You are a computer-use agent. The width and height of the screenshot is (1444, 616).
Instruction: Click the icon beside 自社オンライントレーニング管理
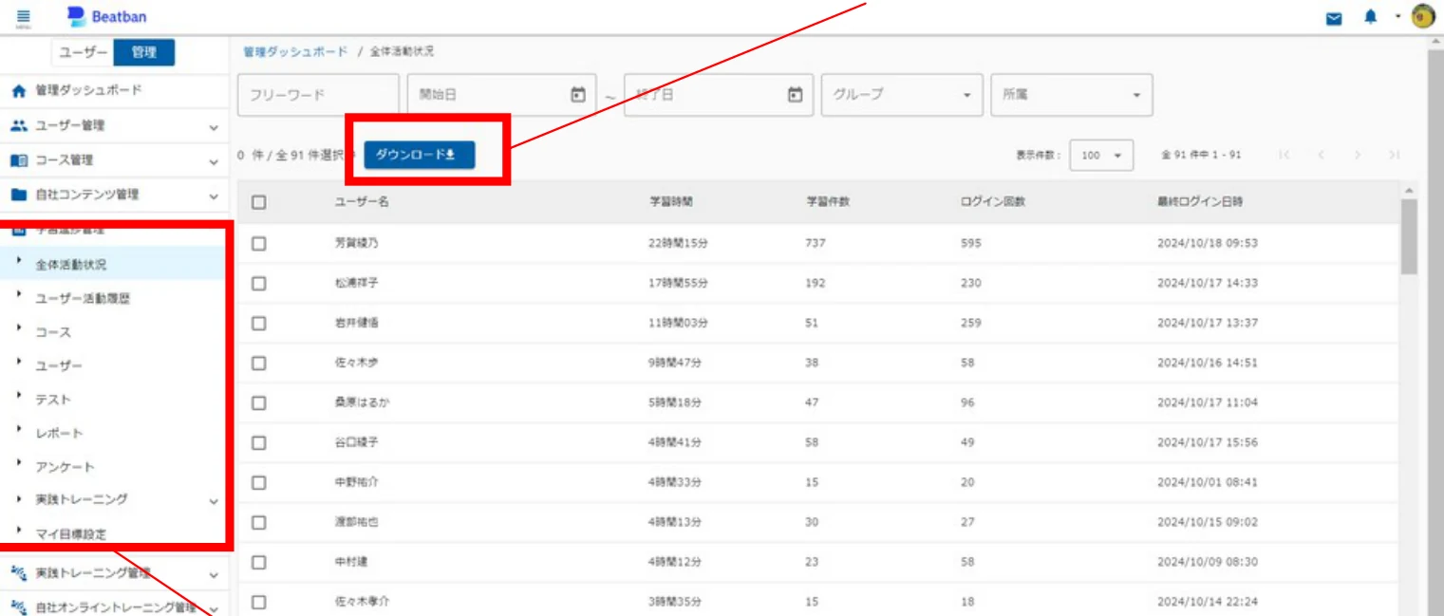click(17, 607)
